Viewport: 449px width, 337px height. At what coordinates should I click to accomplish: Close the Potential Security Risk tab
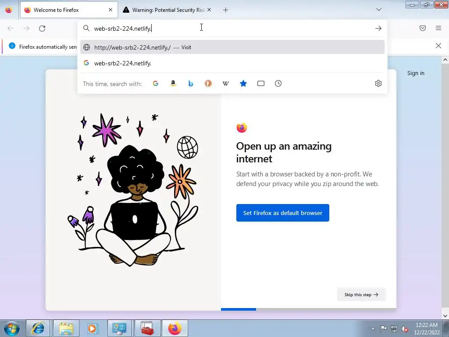click(x=209, y=10)
